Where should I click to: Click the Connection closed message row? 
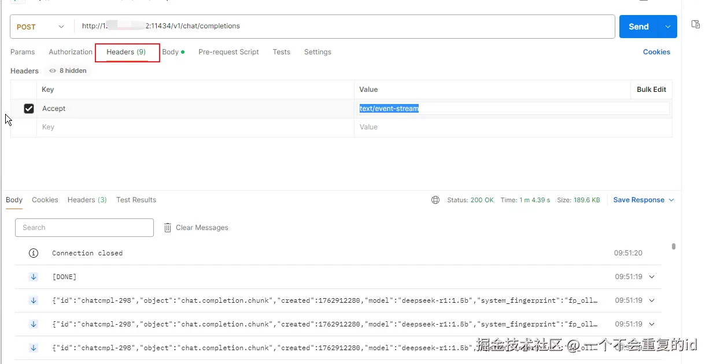(338, 253)
